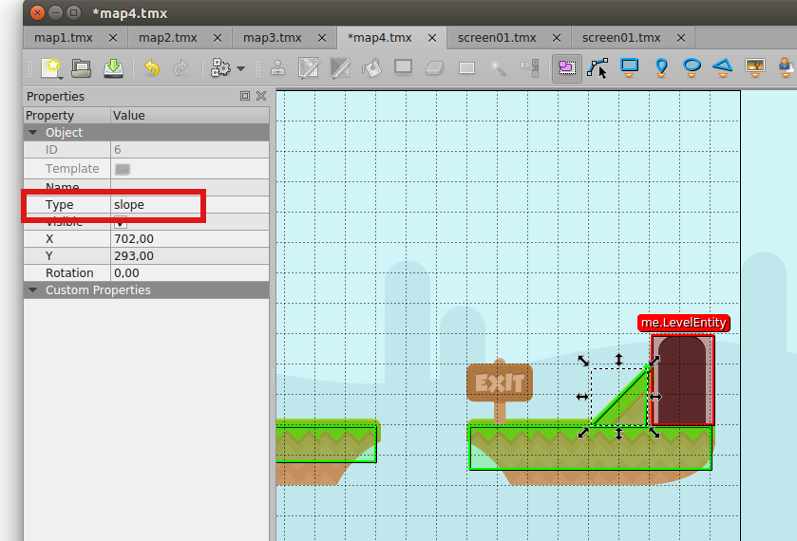Open the New file dropdown arrow
Viewport: 797px width, 541px height.
pos(61,77)
